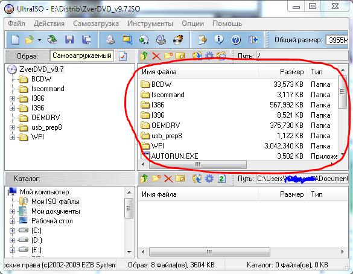Save the image with the floppy disk icon
353x274 pixels.
69,40
